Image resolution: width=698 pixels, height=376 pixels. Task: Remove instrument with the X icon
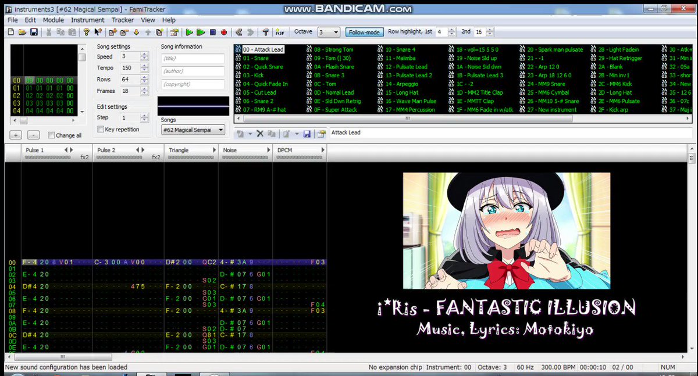coord(260,134)
